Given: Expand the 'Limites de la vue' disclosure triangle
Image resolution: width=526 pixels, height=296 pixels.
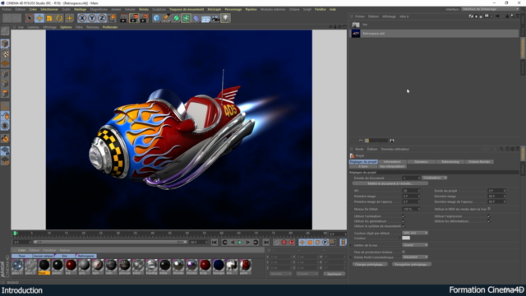Looking at the screenshot, I should (x=351, y=245).
